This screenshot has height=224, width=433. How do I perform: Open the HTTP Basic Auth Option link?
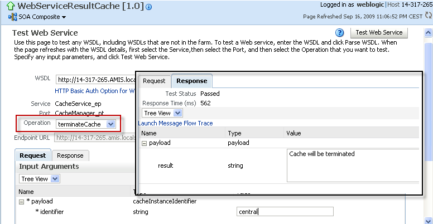tap(95, 90)
